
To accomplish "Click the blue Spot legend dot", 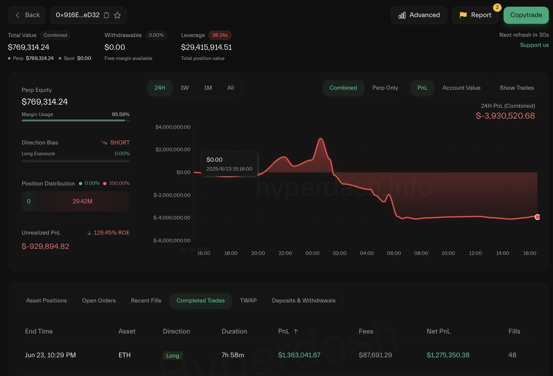I will coord(60,58).
